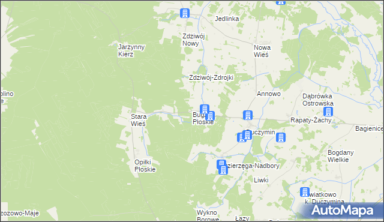Click the Wykno Borowe place label

208,215
